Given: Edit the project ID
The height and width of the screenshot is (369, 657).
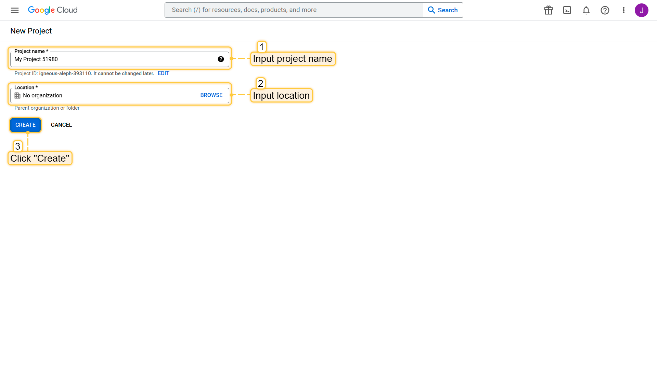Looking at the screenshot, I should pyautogui.click(x=163, y=73).
